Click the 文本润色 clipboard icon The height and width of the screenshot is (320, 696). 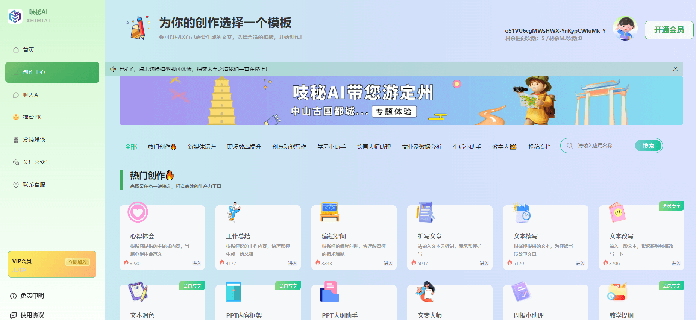click(x=138, y=291)
